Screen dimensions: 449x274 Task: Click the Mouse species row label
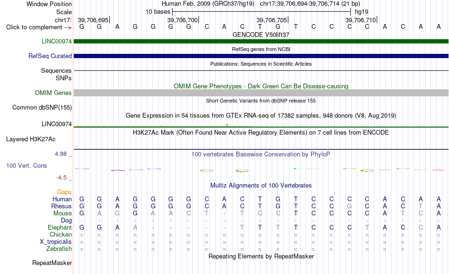(x=62, y=214)
